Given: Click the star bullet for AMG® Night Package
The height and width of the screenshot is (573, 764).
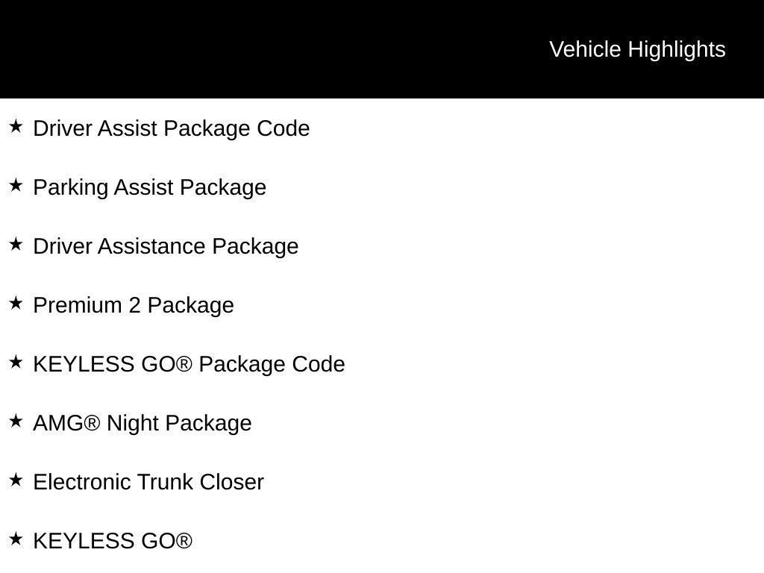Looking at the screenshot, I should click(x=16, y=422).
